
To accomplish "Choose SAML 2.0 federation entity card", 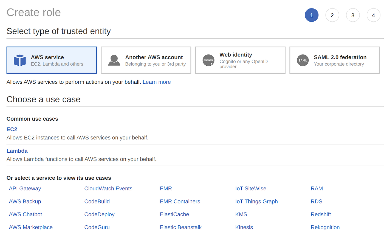I will (x=335, y=60).
